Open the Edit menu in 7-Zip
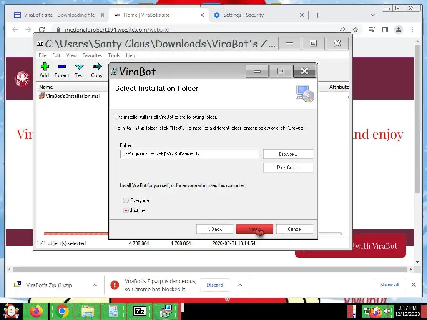427x320 pixels. [56, 55]
